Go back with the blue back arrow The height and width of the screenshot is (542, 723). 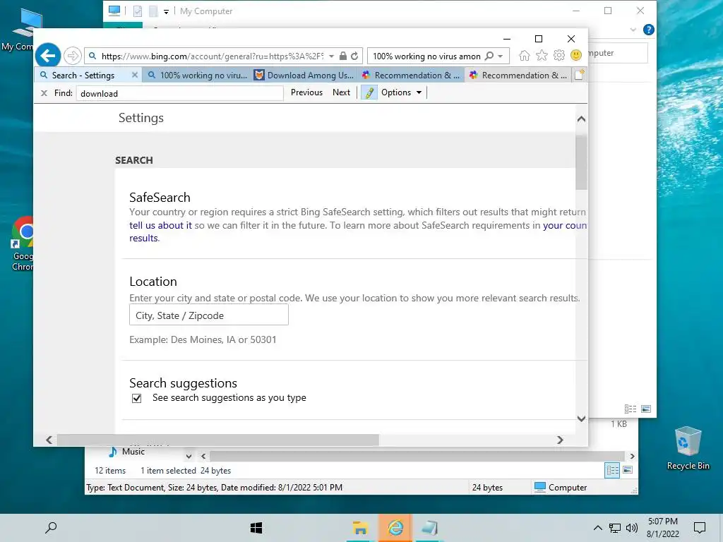tap(47, 56)
